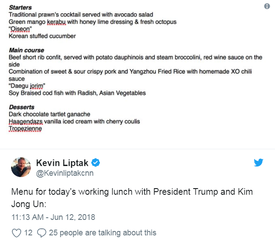Click the underlined word "Tropezienne"
Viewport: 275px width, 242px height.
tap(25, 129)
